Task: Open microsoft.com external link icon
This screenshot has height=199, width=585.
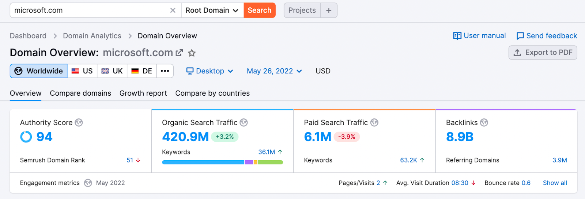Action: click(x=179, y=53)
